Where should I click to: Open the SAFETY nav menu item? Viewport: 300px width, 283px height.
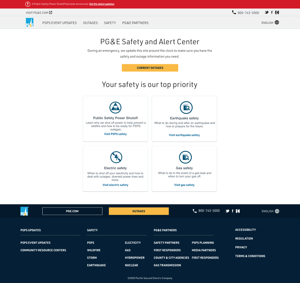point(110,23)
